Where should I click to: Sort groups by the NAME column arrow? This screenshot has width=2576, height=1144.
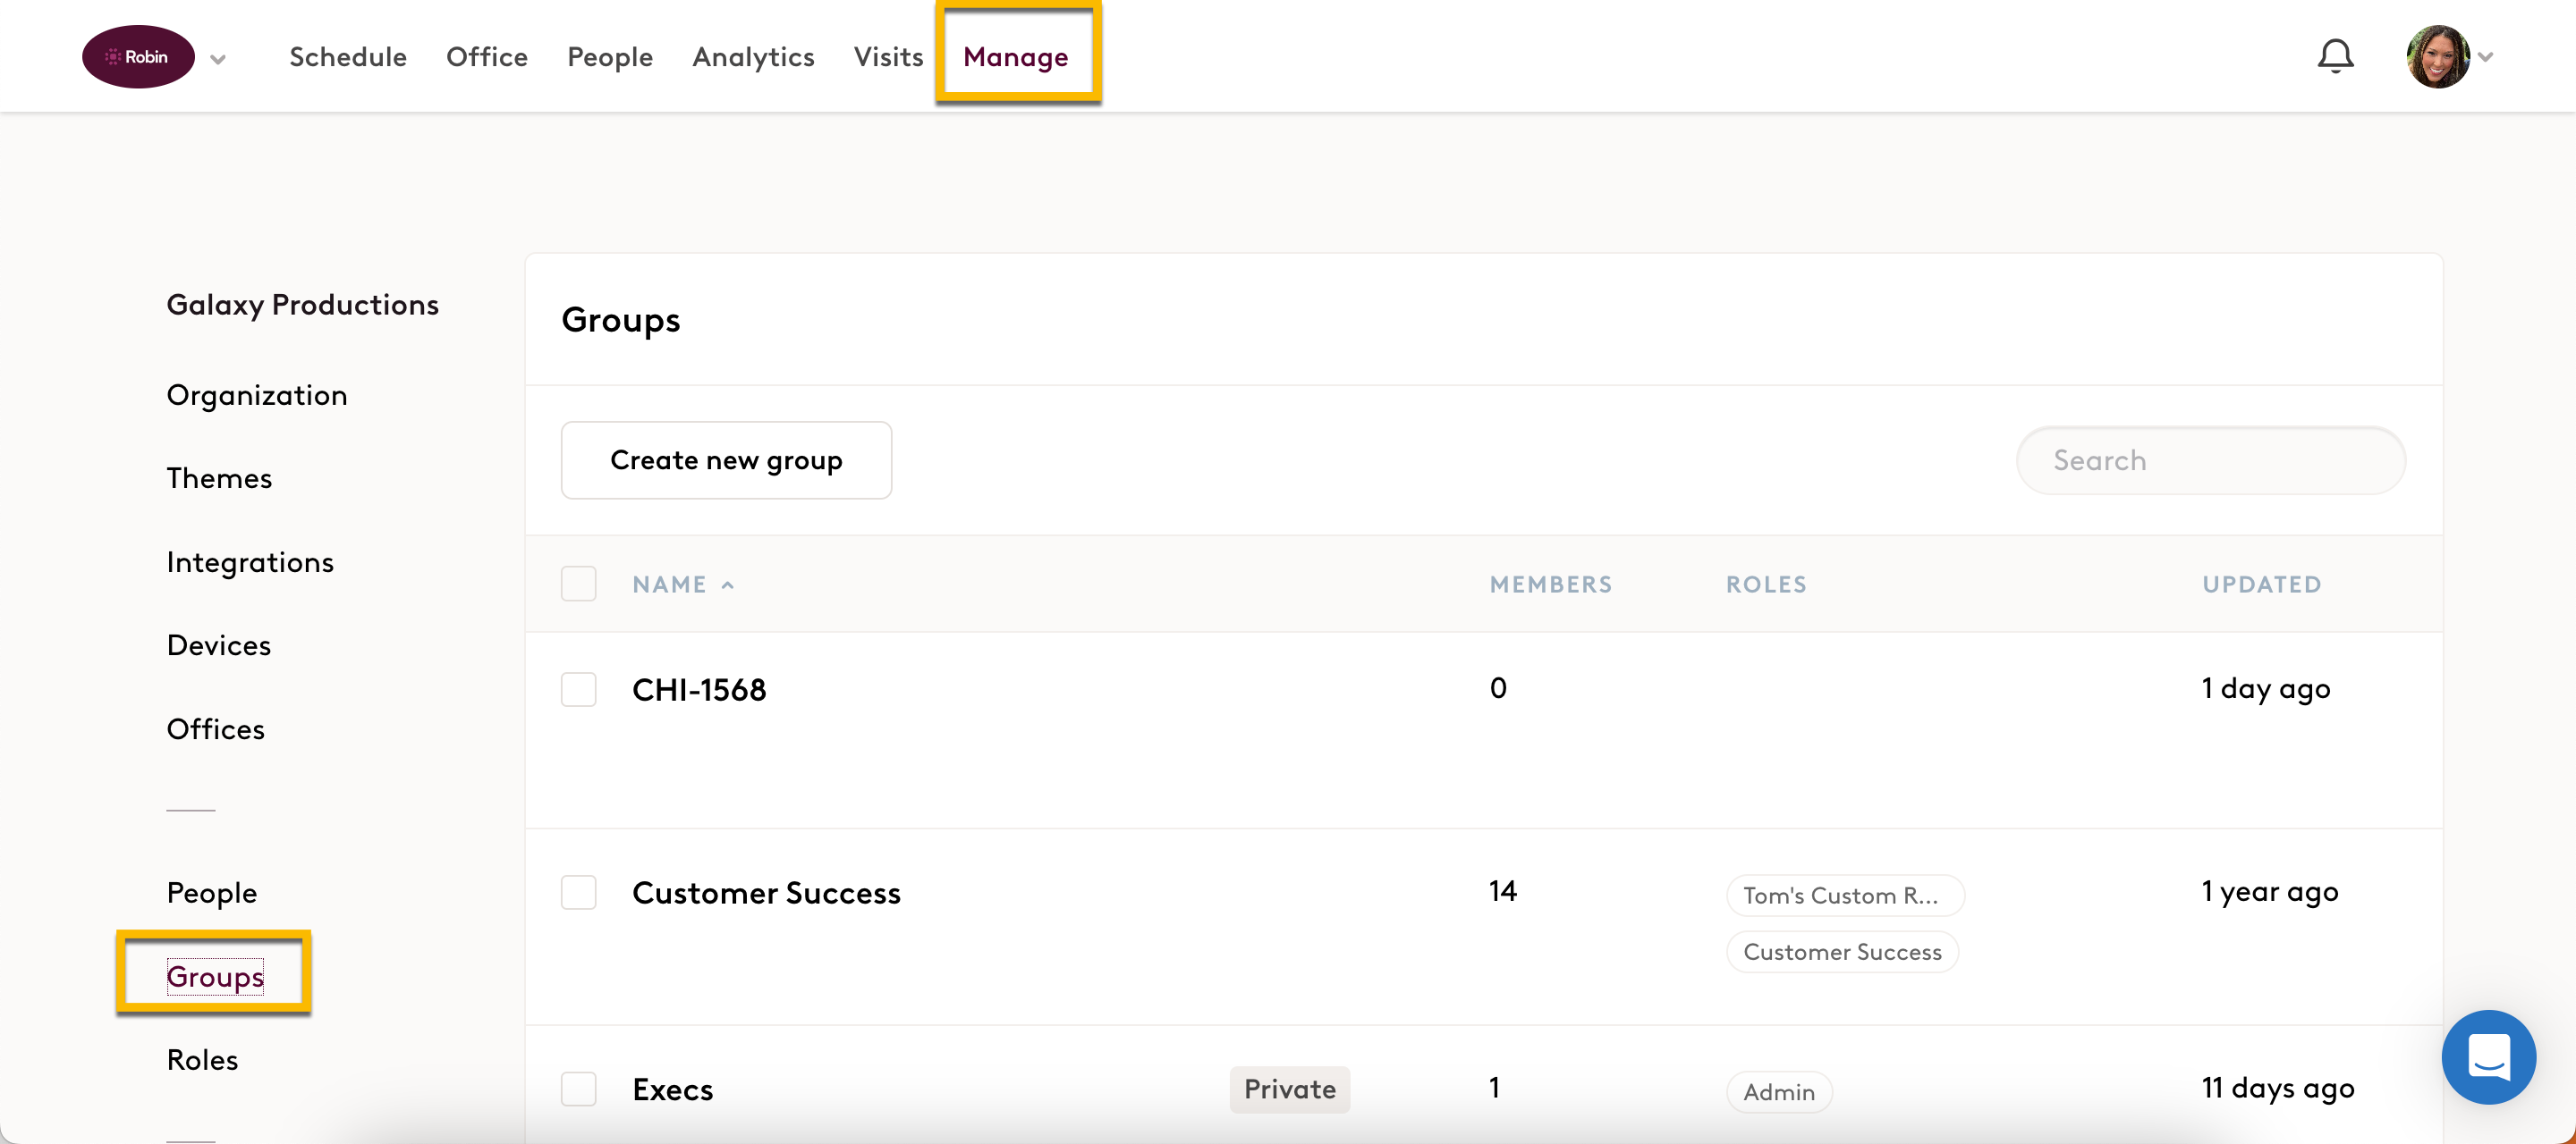(x=728, y=585)
